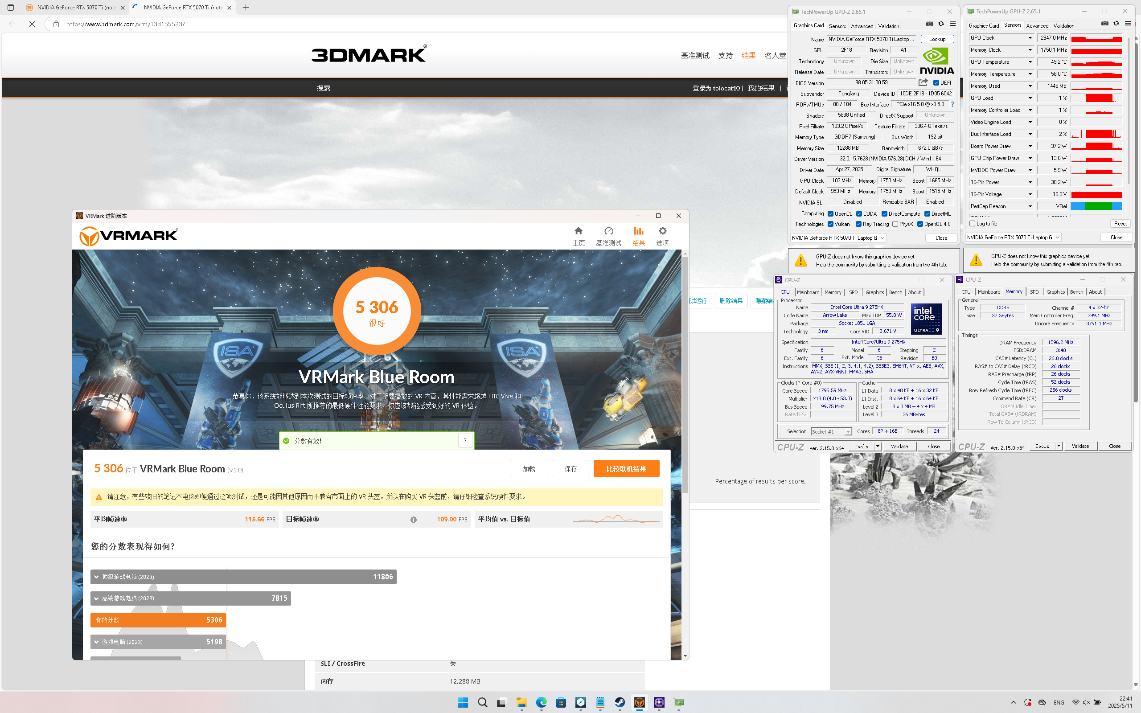Switch to Mainboard tab in left CPU-Z window
Image resolution: width=1141 pixels, height=713 pixels.
808,292
